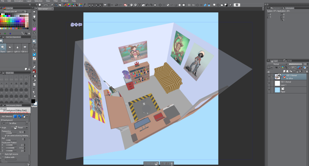Open the Layer menu
This screenshot has height=166, width=309.
[x=29, y=1]
